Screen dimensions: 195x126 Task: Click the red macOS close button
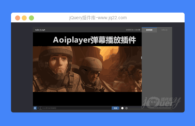tap(18, 18)
